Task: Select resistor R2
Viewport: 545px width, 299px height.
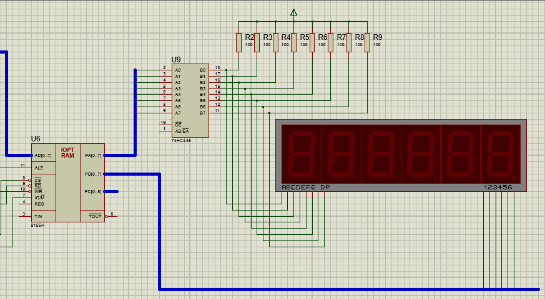Action: click(x=238, y=42)
